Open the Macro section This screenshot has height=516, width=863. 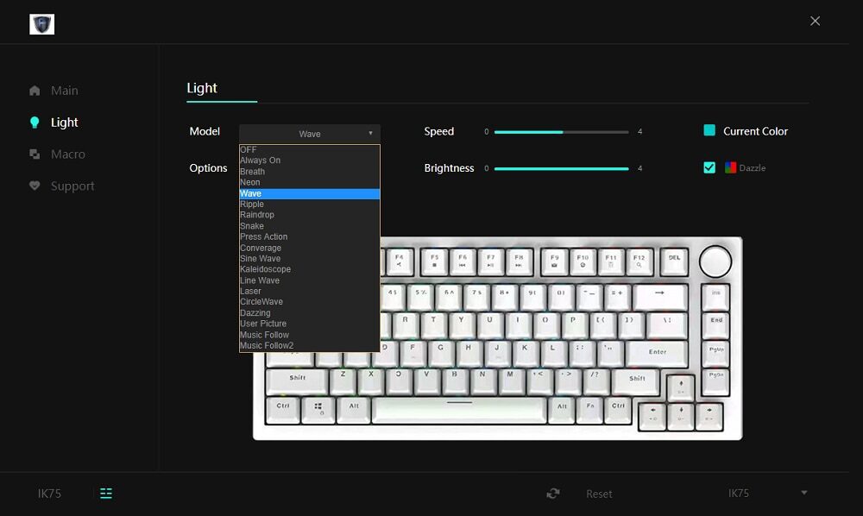(x=66, y=154)
